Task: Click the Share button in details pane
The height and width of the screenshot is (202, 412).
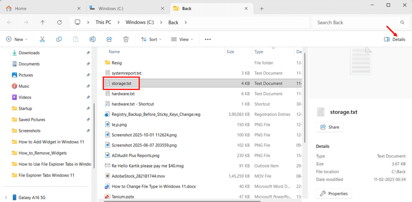Action: pyautogui.click(x=330, y=127)
